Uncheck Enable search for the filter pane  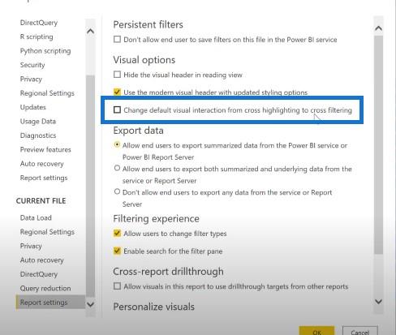[x=117, y=251]
